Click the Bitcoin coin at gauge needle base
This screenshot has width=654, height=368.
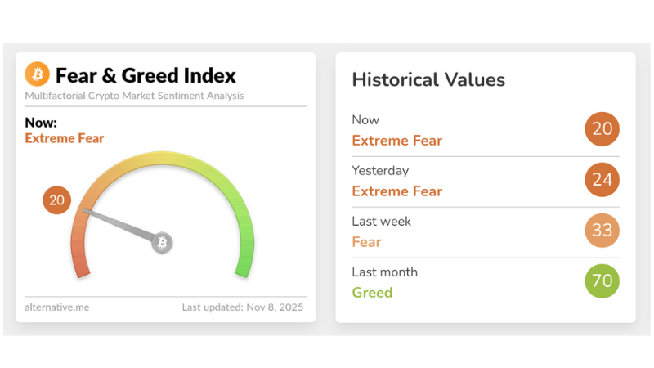click(x=162, y=242)
